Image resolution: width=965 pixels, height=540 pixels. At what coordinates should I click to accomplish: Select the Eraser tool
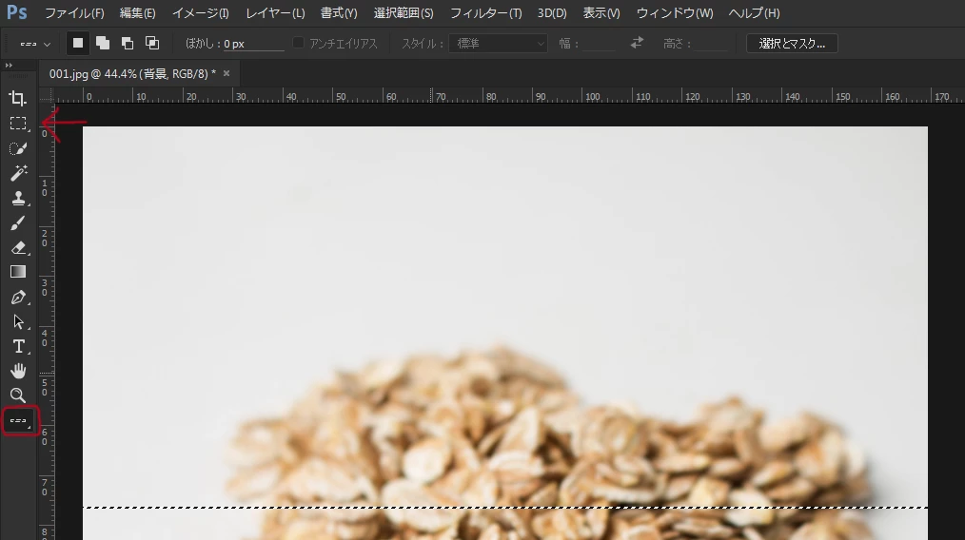[18, 247]
